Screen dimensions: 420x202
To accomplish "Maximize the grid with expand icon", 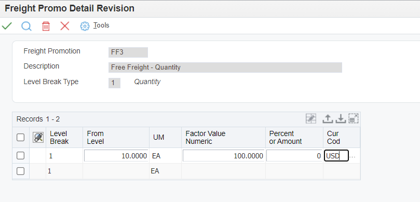I will pyautogui.click(x=354, y=119).
